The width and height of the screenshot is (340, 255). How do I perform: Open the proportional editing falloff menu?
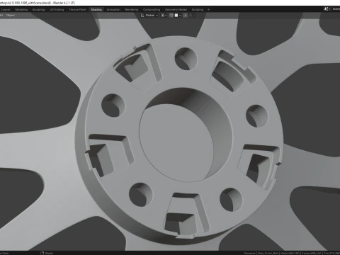[191, 16]
